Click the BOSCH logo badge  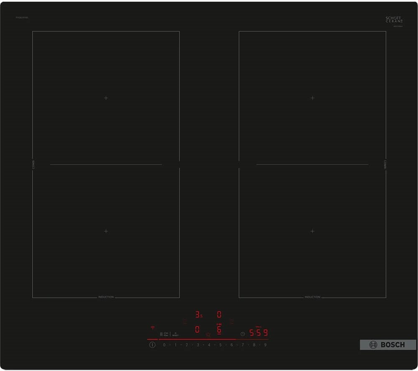388,345
